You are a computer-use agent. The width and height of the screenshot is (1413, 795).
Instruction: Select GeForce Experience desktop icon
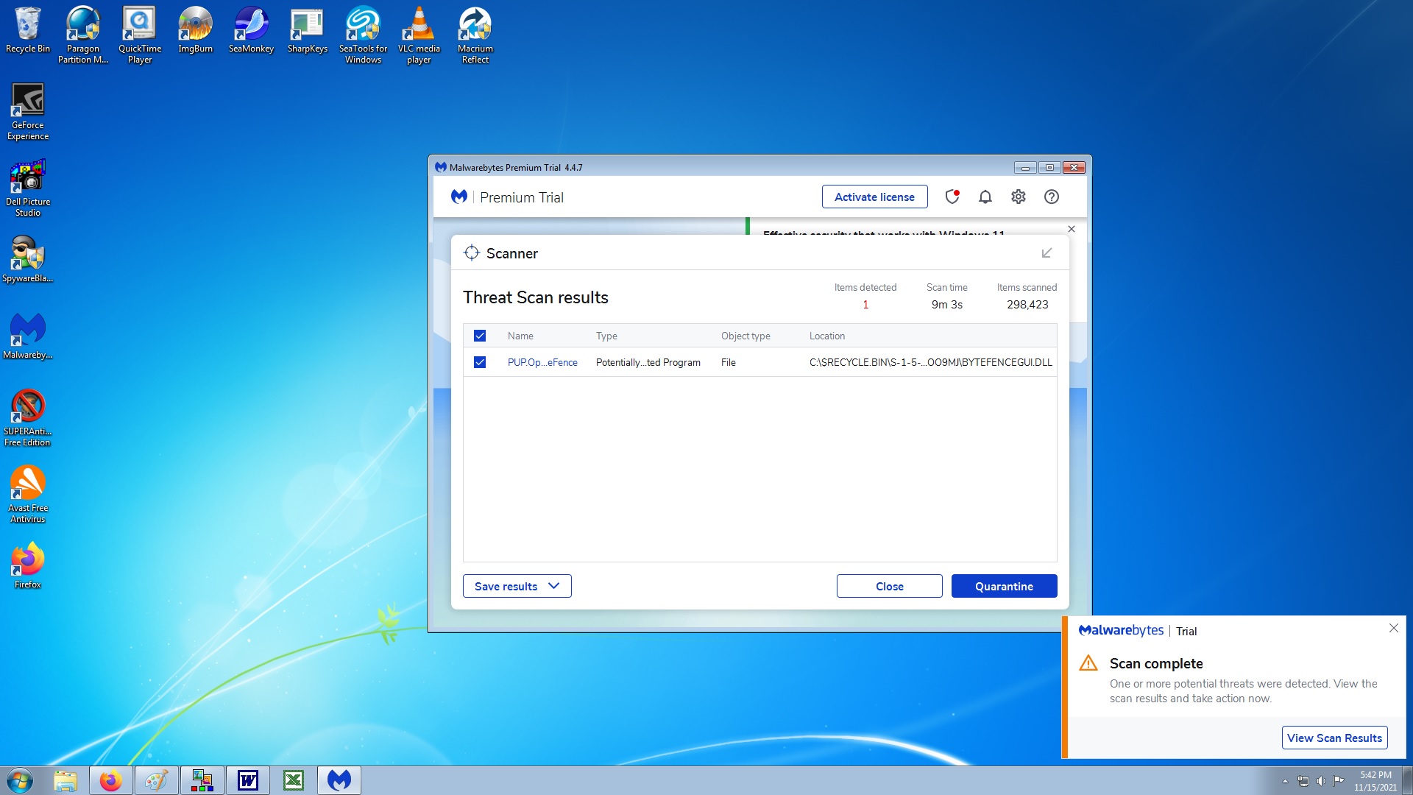pyautogui.click(x=28, y=112)
